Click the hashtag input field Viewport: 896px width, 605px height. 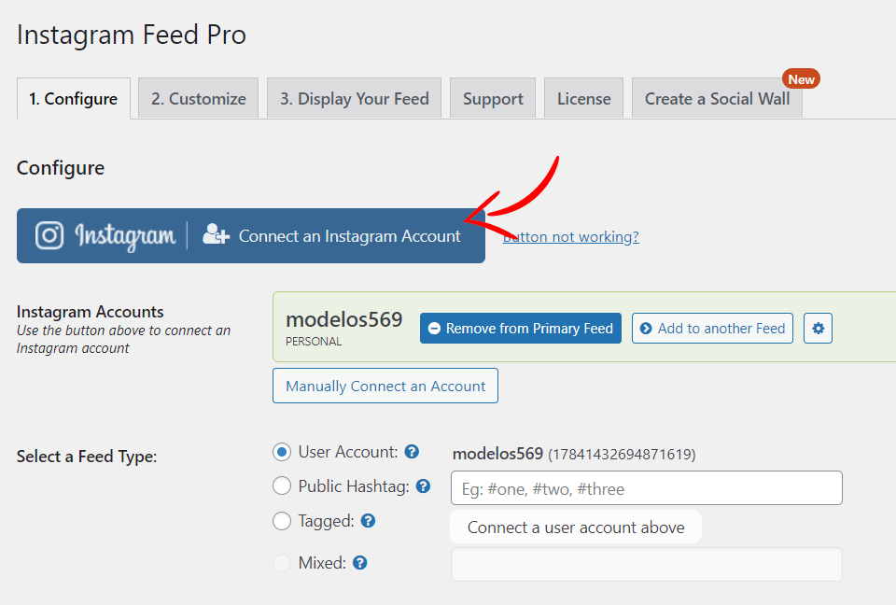646,487
